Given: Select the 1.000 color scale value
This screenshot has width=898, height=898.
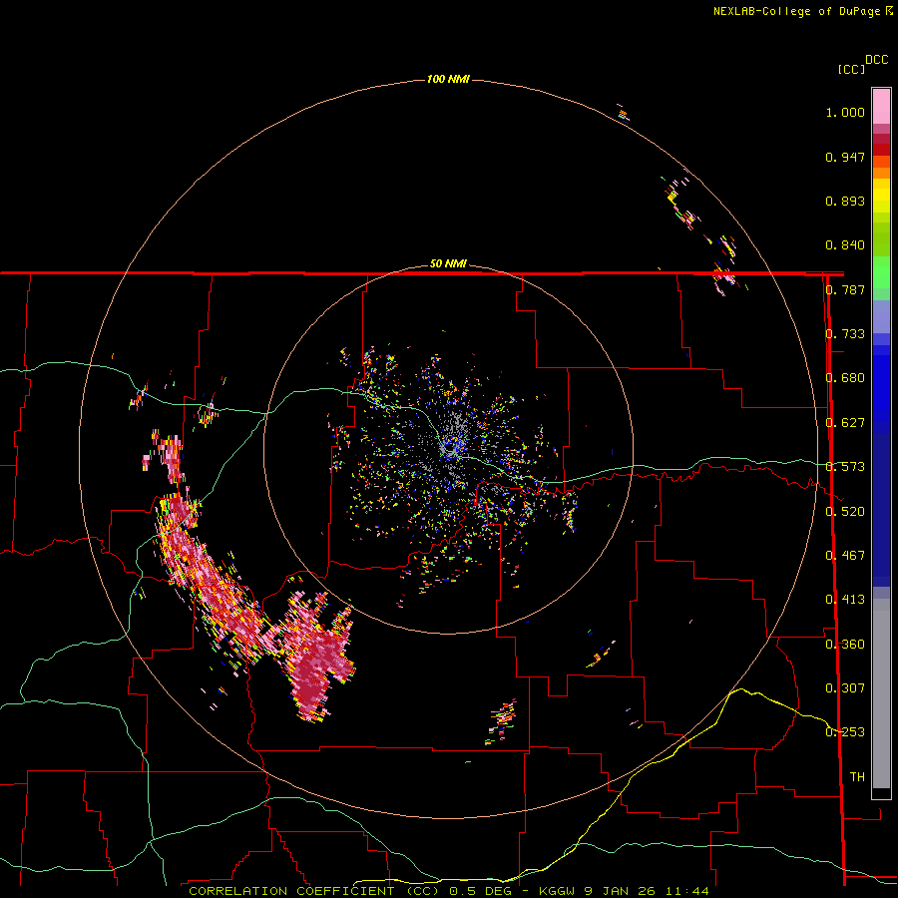Looking at the screenshot, I should [845, 112].
